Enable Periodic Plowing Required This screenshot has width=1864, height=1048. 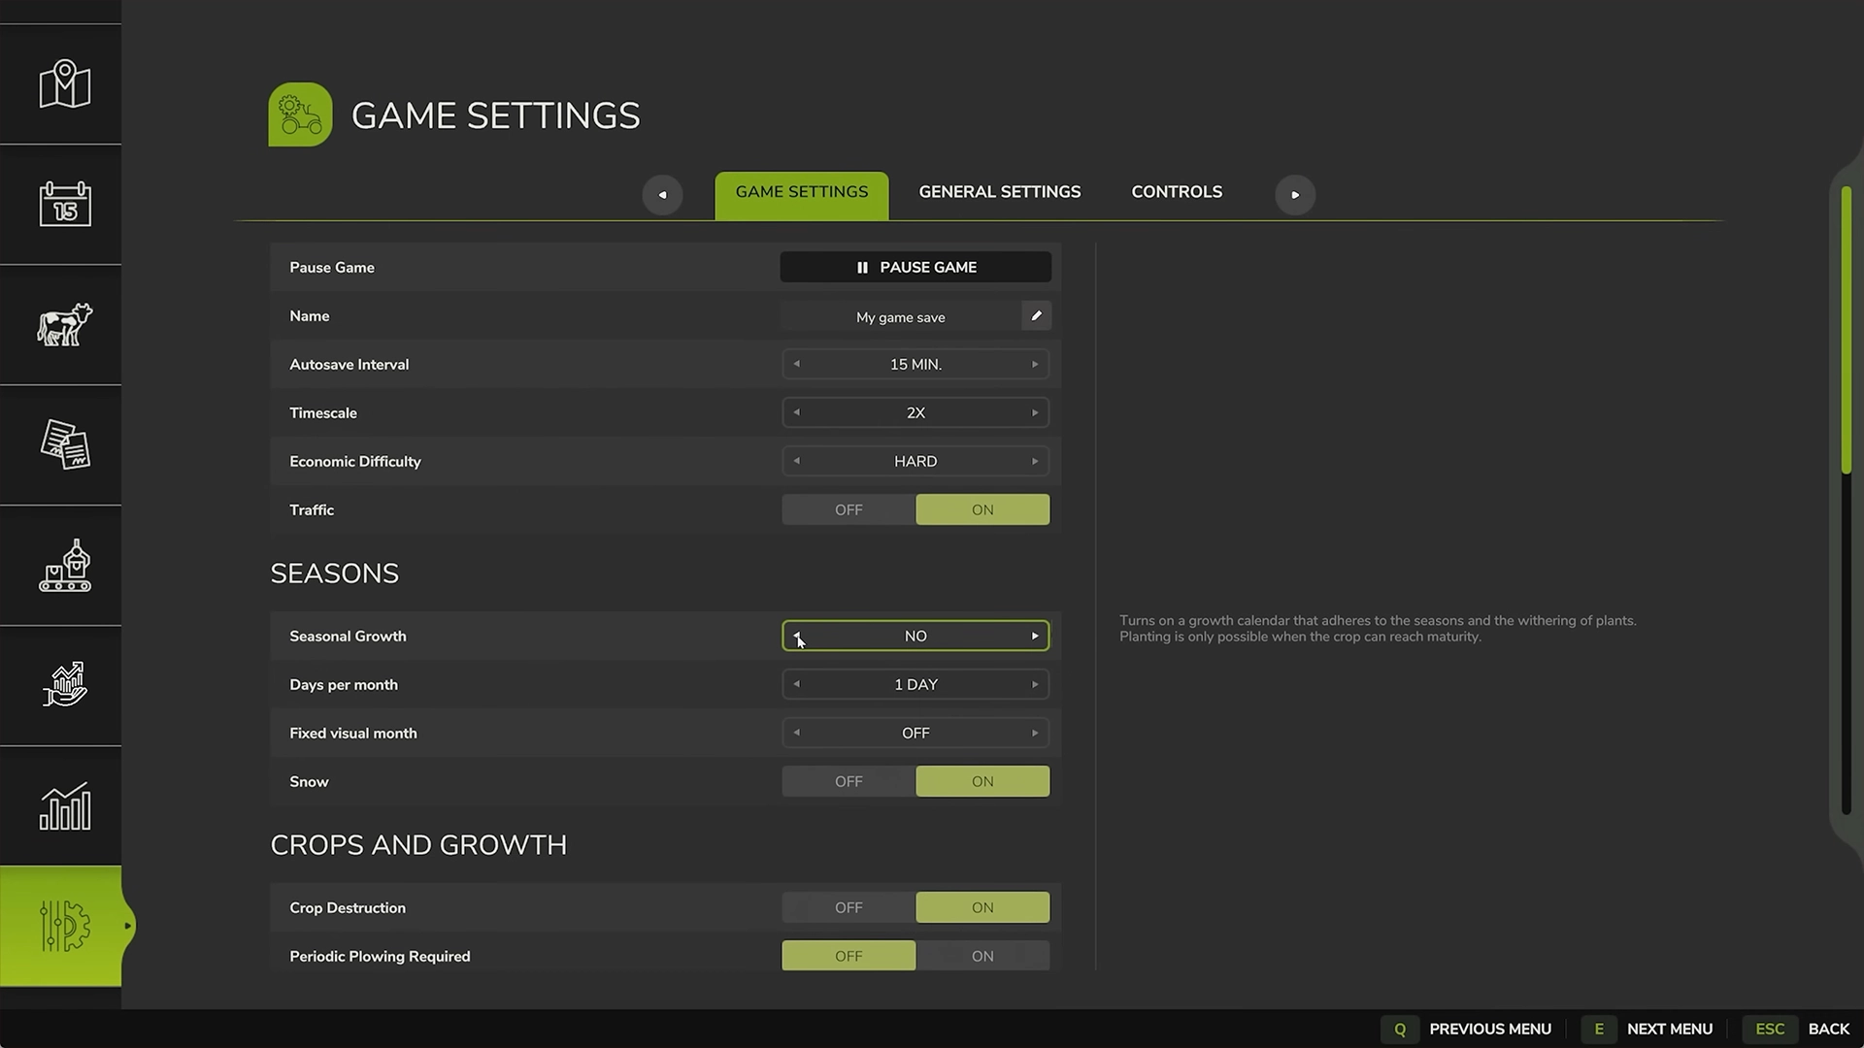pos(982,957)
